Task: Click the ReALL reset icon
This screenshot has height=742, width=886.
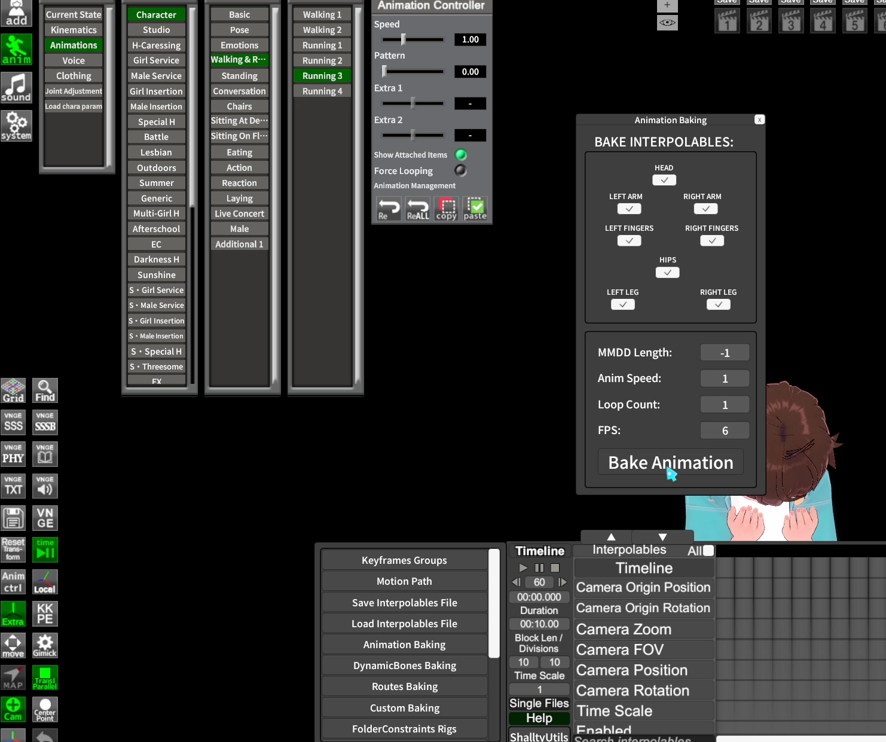Action: [x=418, y=209]
